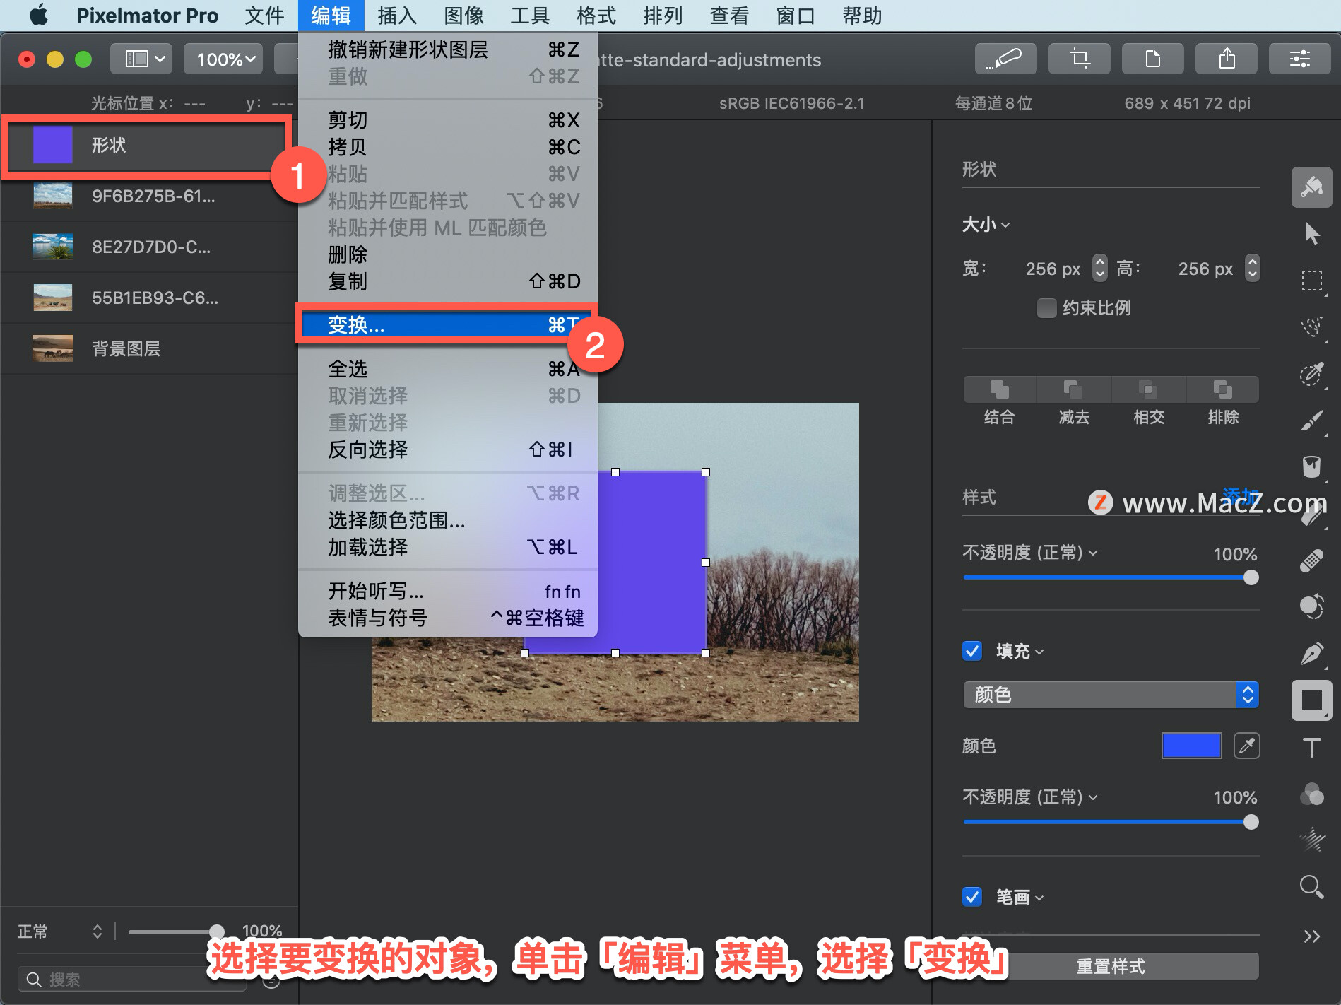Open the sidebar layout dropdown
This screenshot has width=1341, height=1005.
coord(143,59)
